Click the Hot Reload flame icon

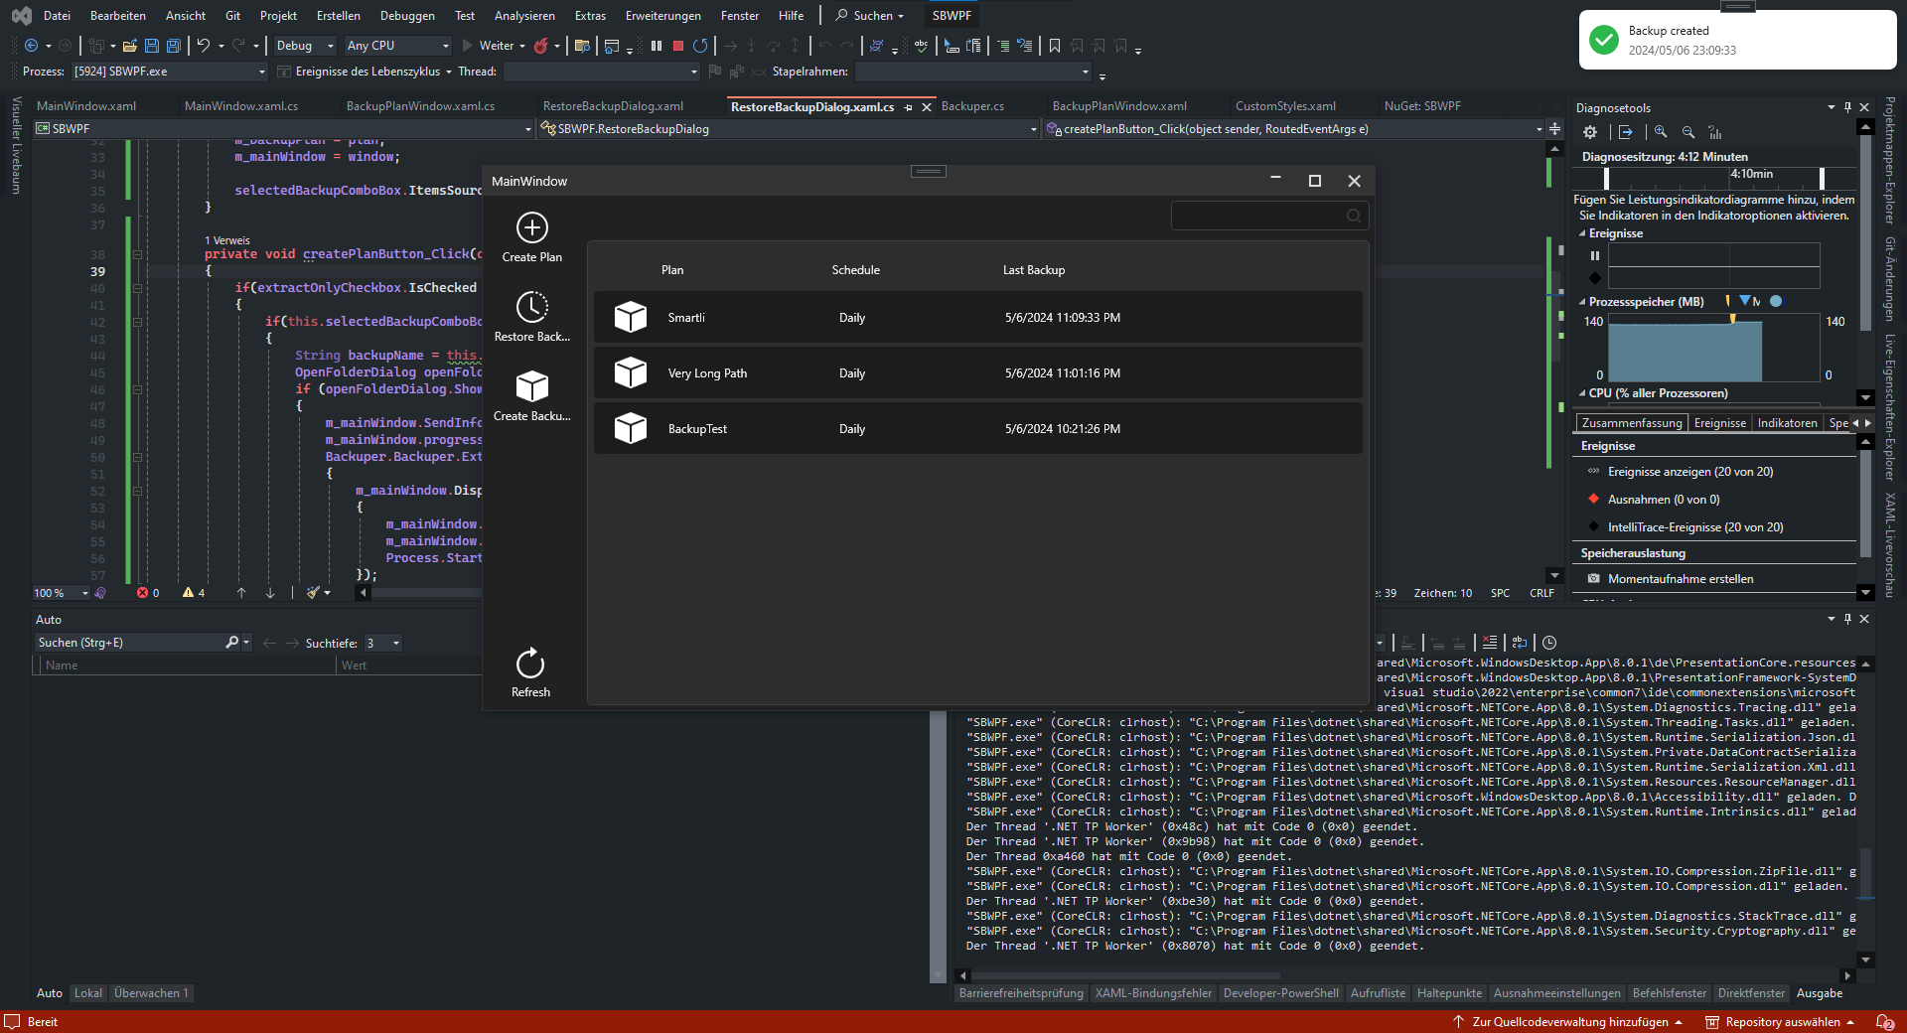pos(541,46)
